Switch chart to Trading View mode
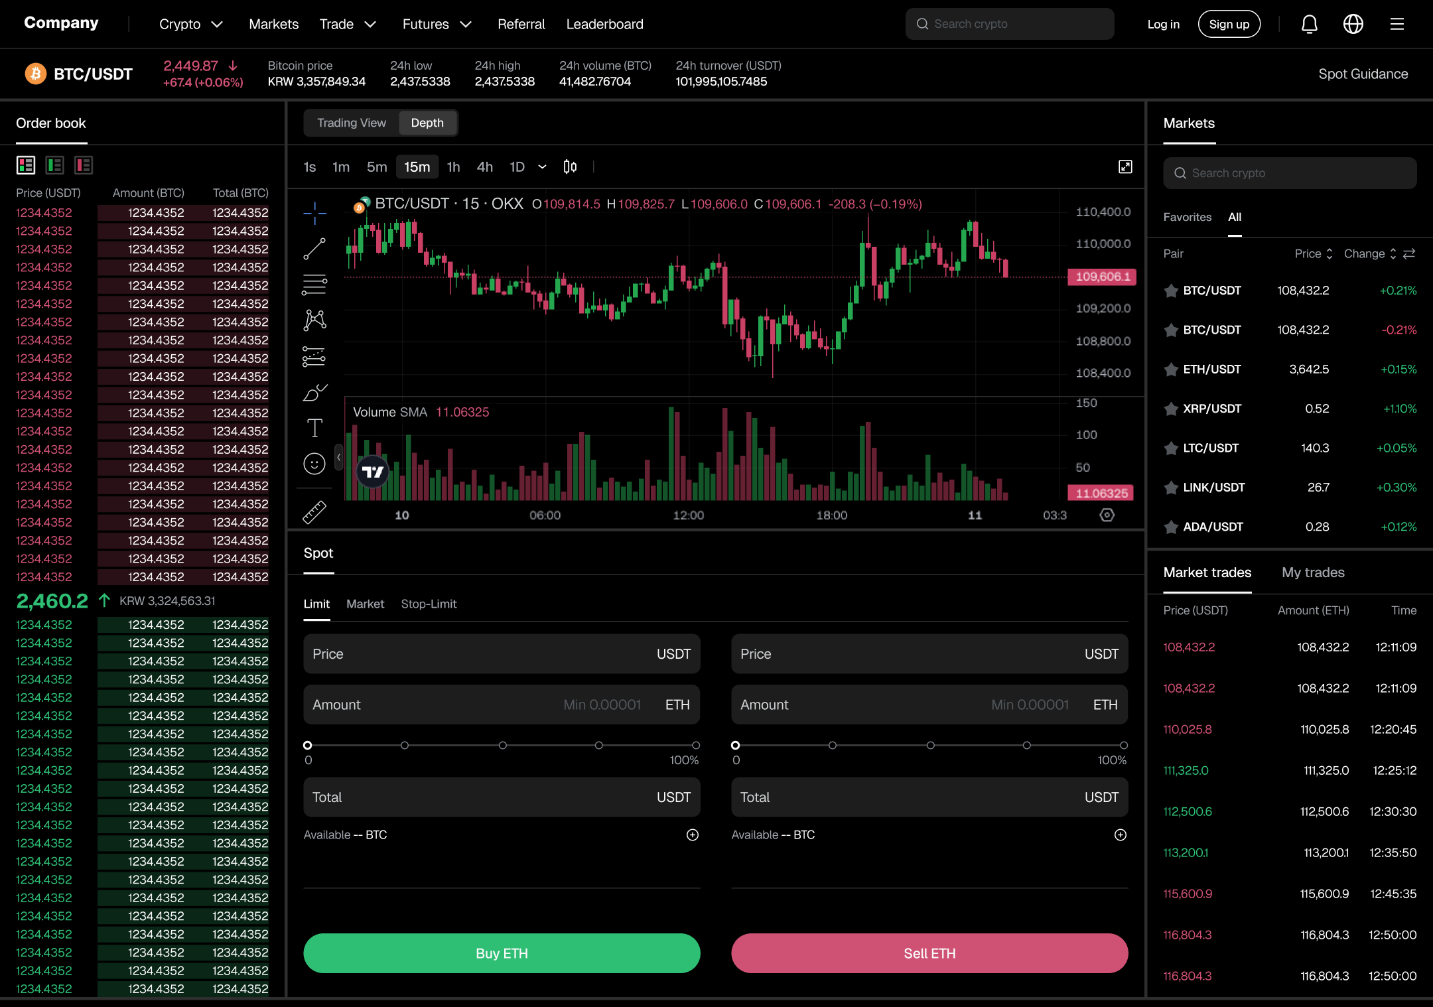This screenshot has height=1007, width=1433. click(x=351, y=123)
